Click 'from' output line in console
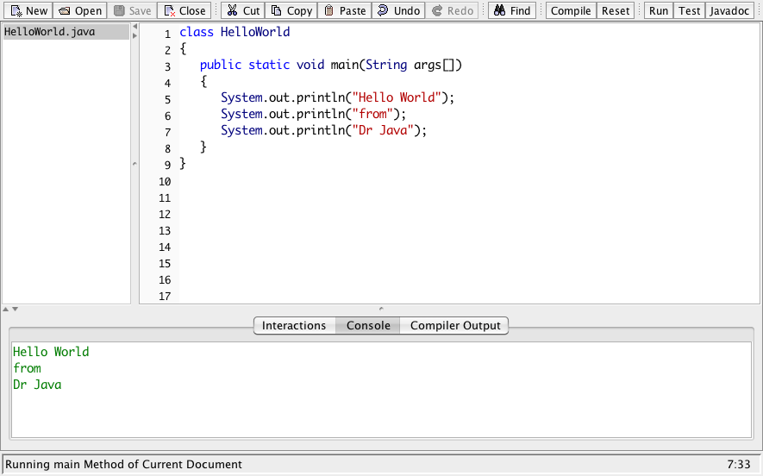The width and height of the screenshot is (763, 476). point(28,368)
